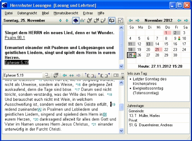Screen dimensions: 192x141
Task: Go to previous day with left arrow
Action: tap(60, 20)
